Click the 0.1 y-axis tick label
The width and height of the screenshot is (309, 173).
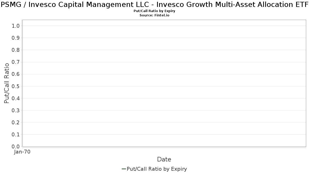(16, 134)
